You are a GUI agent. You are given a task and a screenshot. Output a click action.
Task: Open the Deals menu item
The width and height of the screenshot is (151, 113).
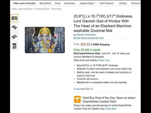pos(58,3)
